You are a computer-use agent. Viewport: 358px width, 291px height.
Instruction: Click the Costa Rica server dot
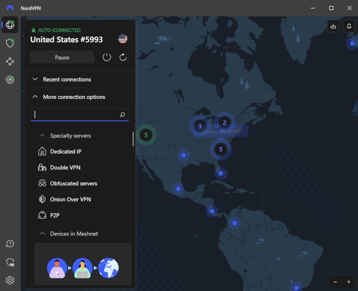(x=212, y=211)
